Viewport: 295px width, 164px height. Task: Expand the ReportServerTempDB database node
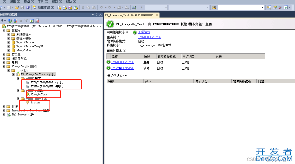point(9,46)
